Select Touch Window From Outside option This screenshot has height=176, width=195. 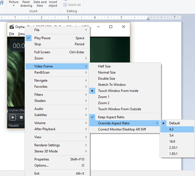coord(125,109)
